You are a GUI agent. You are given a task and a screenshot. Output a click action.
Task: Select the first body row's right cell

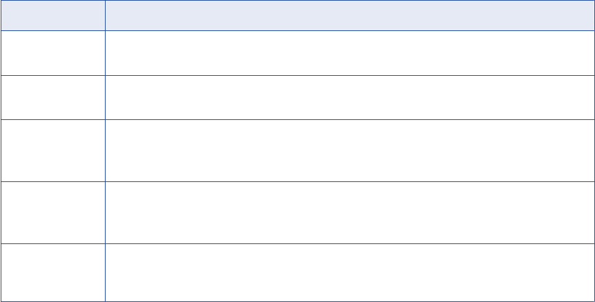coord(349,52)
